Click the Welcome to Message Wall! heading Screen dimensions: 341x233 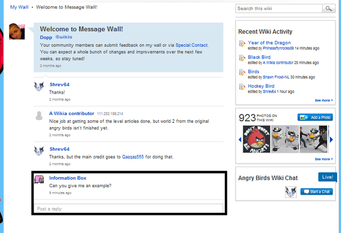82,29
